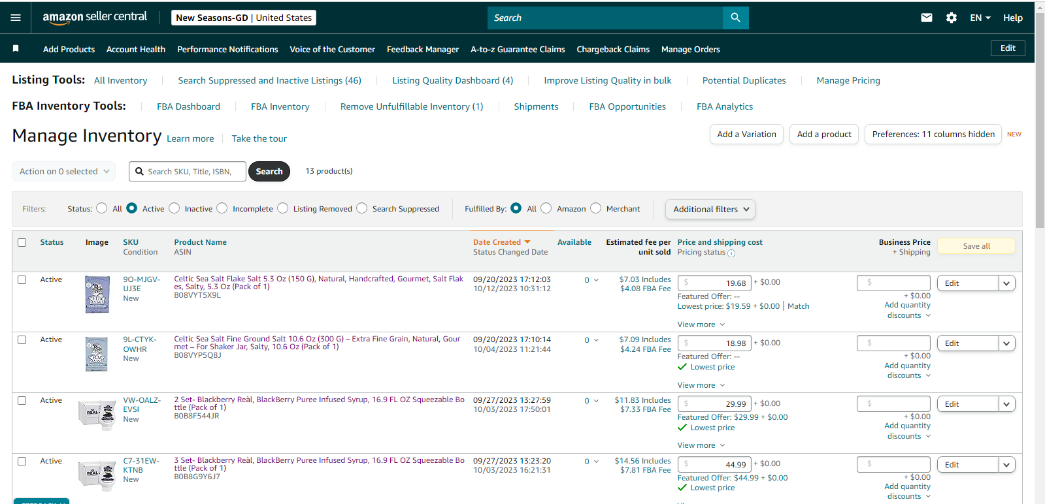
Task: Expand available quantity chevron for 9L-CTYK-OWHR
Action: [x=596, y=340]
